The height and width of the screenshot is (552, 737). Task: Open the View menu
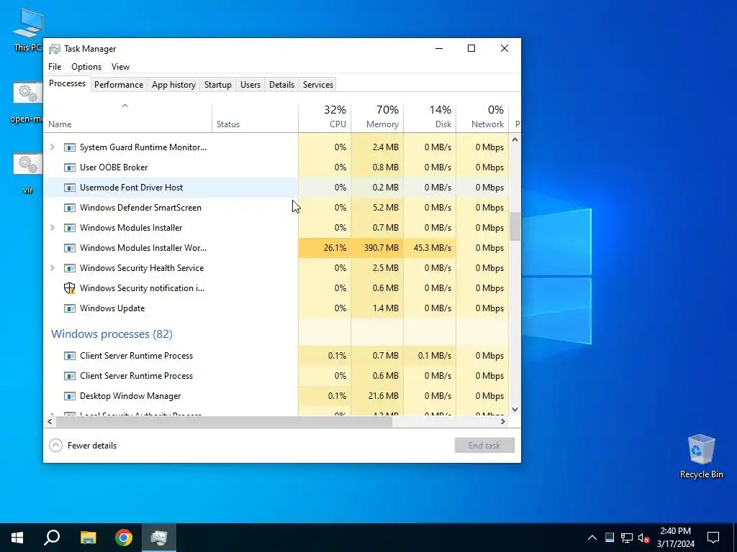click(120, 67)
